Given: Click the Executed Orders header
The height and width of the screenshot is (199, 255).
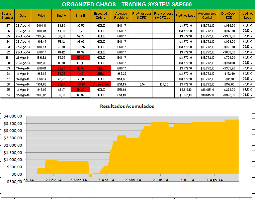Looking at the screenshot, I should (x=100, y=16).
